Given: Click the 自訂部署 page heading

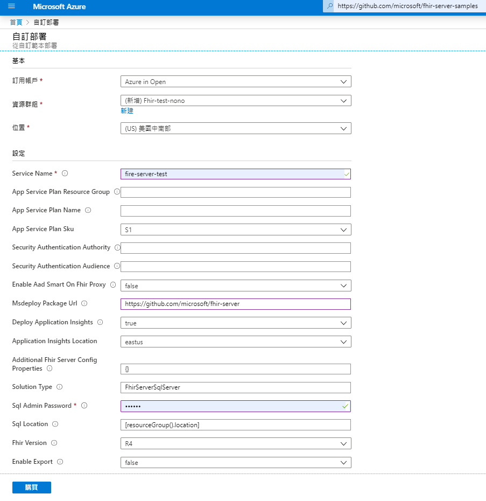Looking at the screenshot, I should point(30,37).
